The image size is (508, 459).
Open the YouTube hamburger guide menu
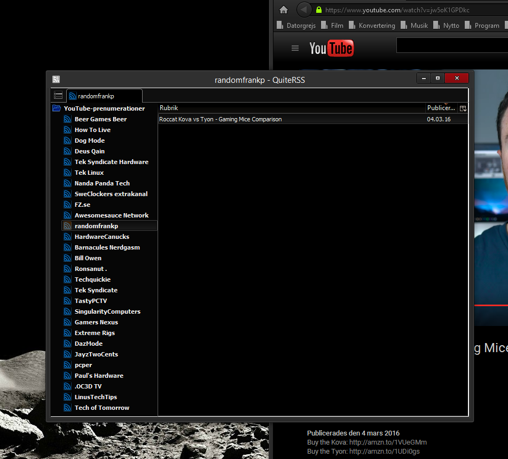[295, 48]
